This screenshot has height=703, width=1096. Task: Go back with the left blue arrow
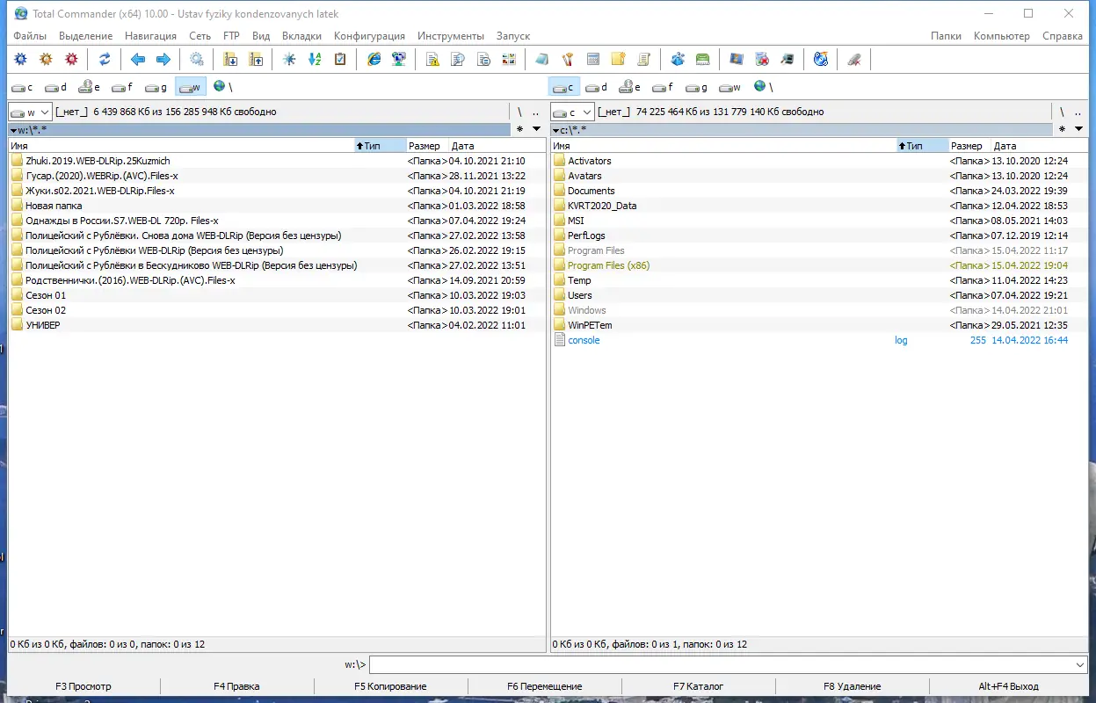click(138, 59)
